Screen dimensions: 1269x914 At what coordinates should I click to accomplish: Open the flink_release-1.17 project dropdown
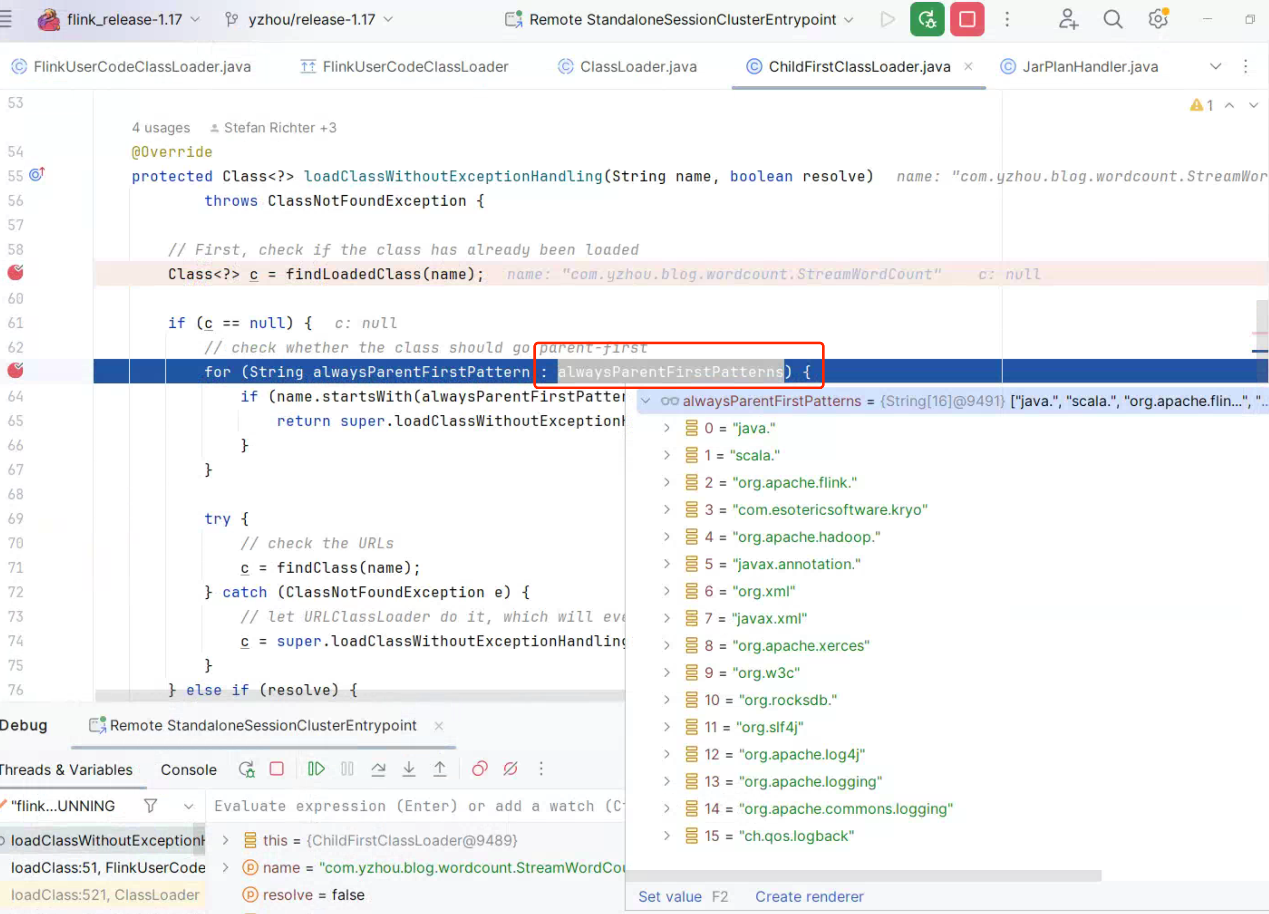click(195, 19)
